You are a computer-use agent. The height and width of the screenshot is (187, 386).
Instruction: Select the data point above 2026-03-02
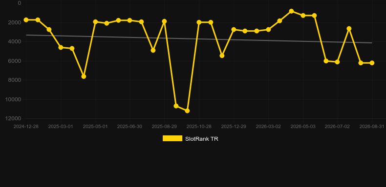(268, 29)
